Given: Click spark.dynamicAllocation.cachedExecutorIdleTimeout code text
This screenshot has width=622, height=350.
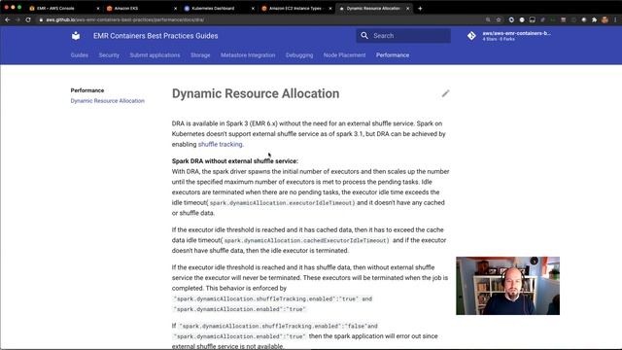Looking at the screenshot, I should tap(307, 240).
